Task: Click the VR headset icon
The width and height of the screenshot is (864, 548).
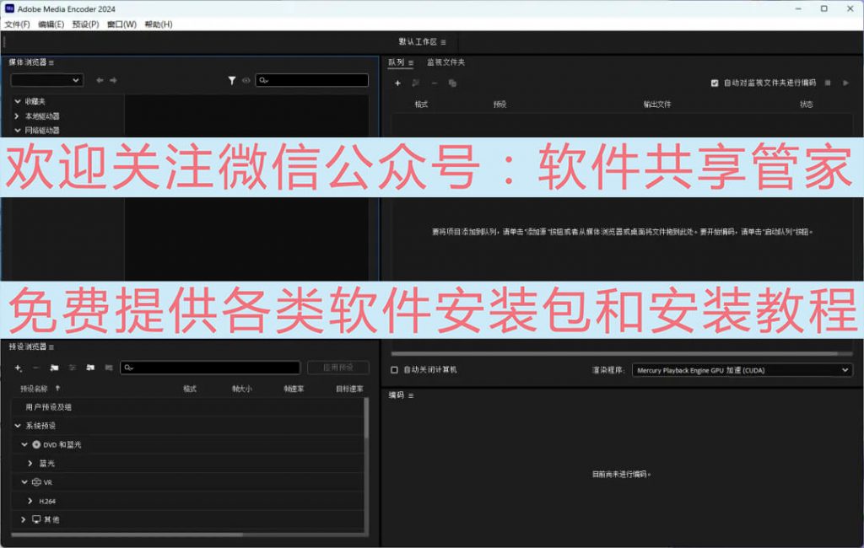Action: 36,482
